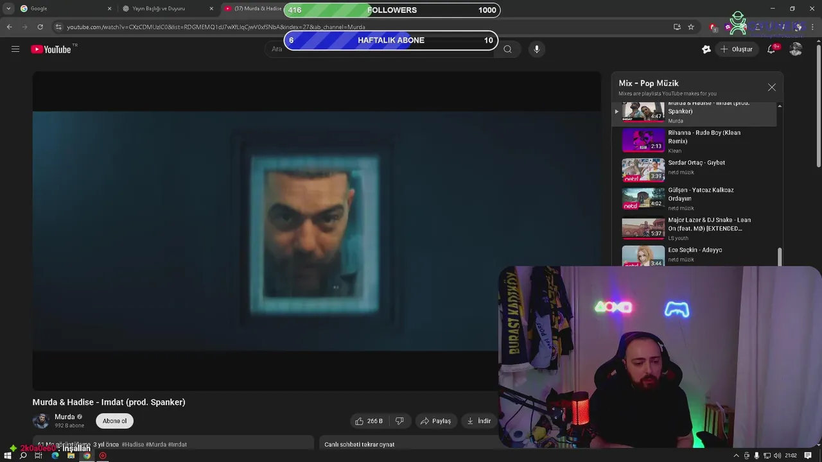Open Chrome from the taskbar

(87, 456)
